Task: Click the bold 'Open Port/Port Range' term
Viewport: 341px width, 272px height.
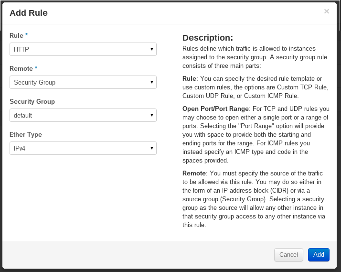Action: pos(215,109)
